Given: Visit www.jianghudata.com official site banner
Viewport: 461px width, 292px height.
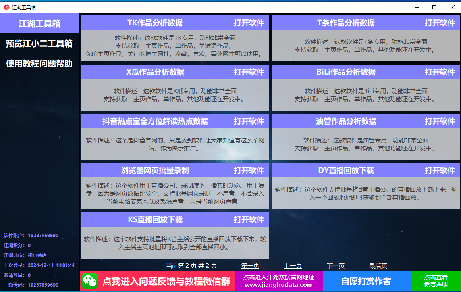Looking at the screenshot, I should point(279,281).
